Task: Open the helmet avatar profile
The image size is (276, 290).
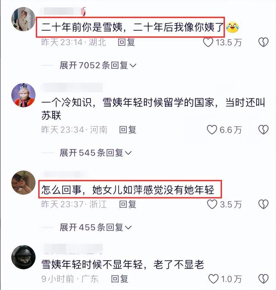Action: (23, 257)
